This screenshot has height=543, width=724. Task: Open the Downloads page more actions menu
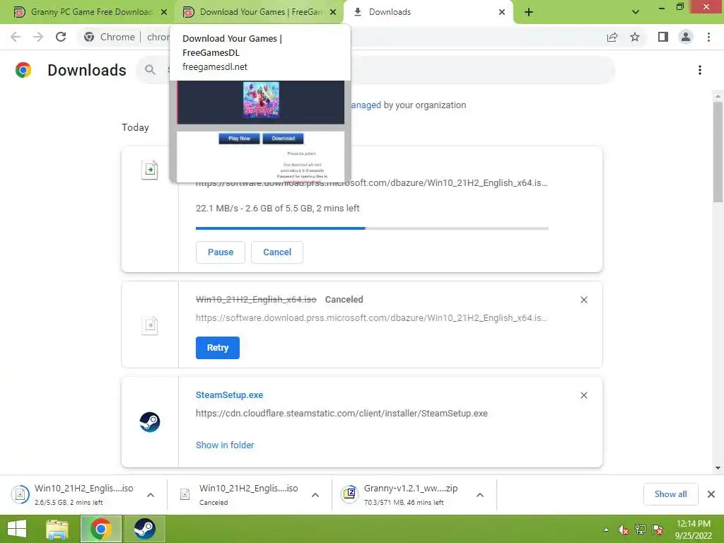(700, 70)
